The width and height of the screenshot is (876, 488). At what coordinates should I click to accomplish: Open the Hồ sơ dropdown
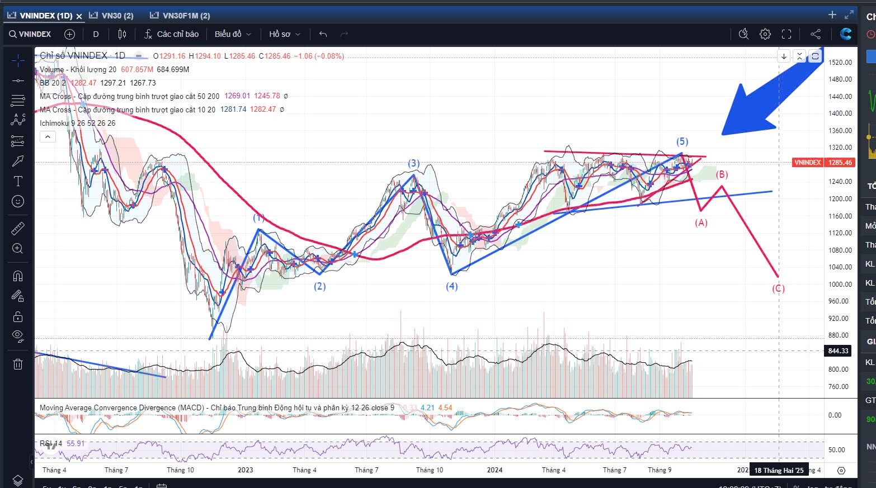click(285, 34)
